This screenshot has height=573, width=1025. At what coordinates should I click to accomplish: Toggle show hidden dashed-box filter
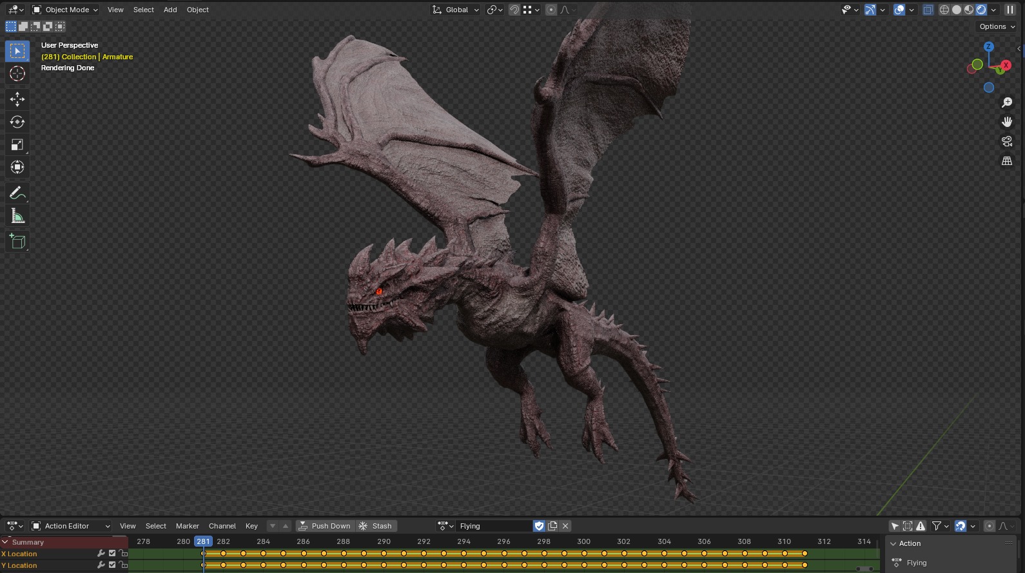coord(908,526)
